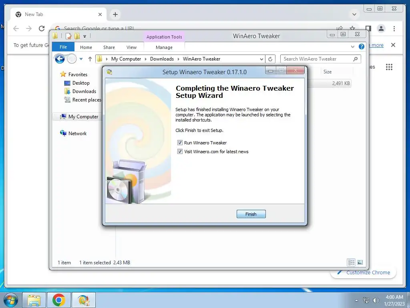Open Customize Quick Access Toolbar dropdown
The image size is (410, 308).
85,36
